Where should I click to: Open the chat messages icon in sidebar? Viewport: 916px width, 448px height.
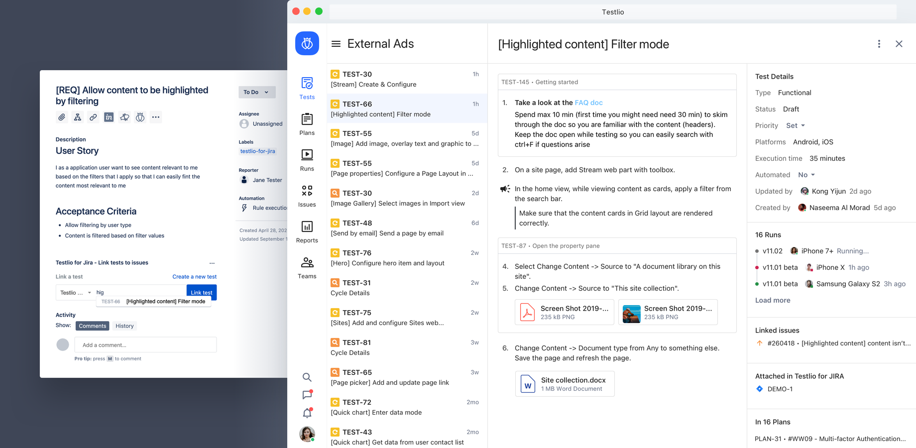(x=307, y=395)
